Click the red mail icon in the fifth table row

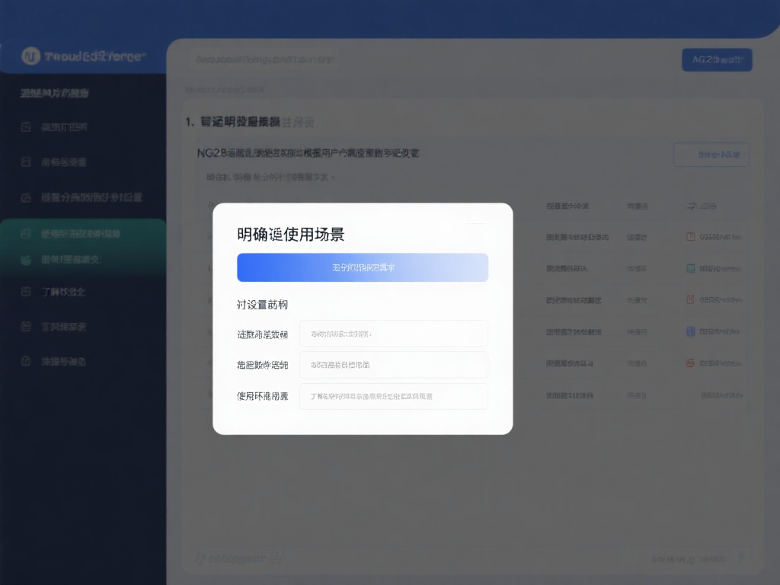[690, 363]
